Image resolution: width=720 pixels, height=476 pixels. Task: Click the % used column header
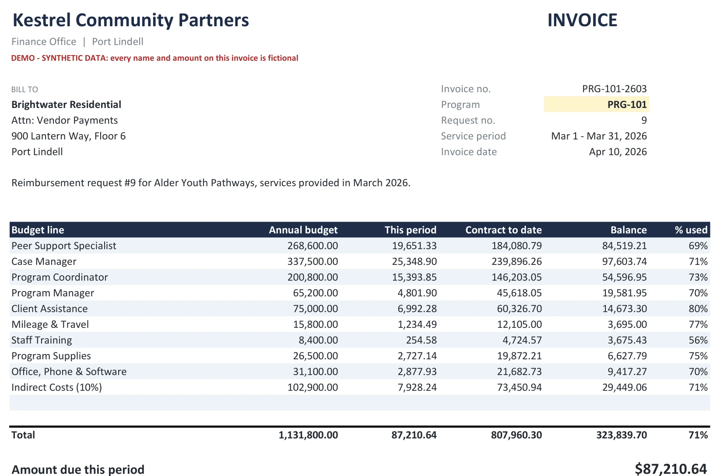click(691, 230)
